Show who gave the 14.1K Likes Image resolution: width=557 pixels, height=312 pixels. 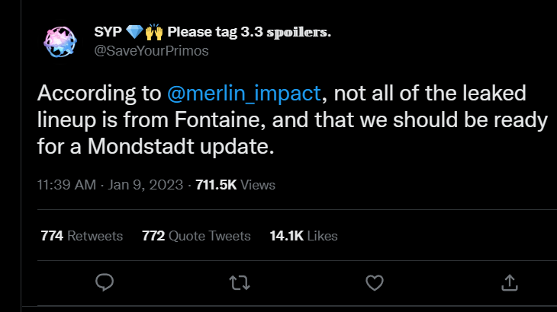pos(304,236)
